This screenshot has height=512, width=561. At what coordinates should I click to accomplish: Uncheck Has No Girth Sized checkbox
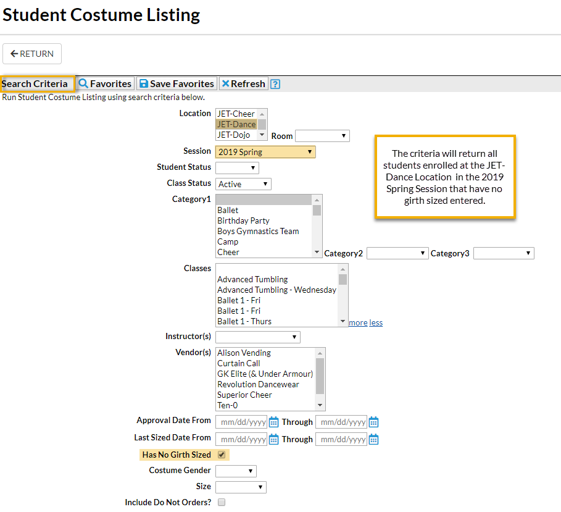pyautogui.click(x=222, y=455)
